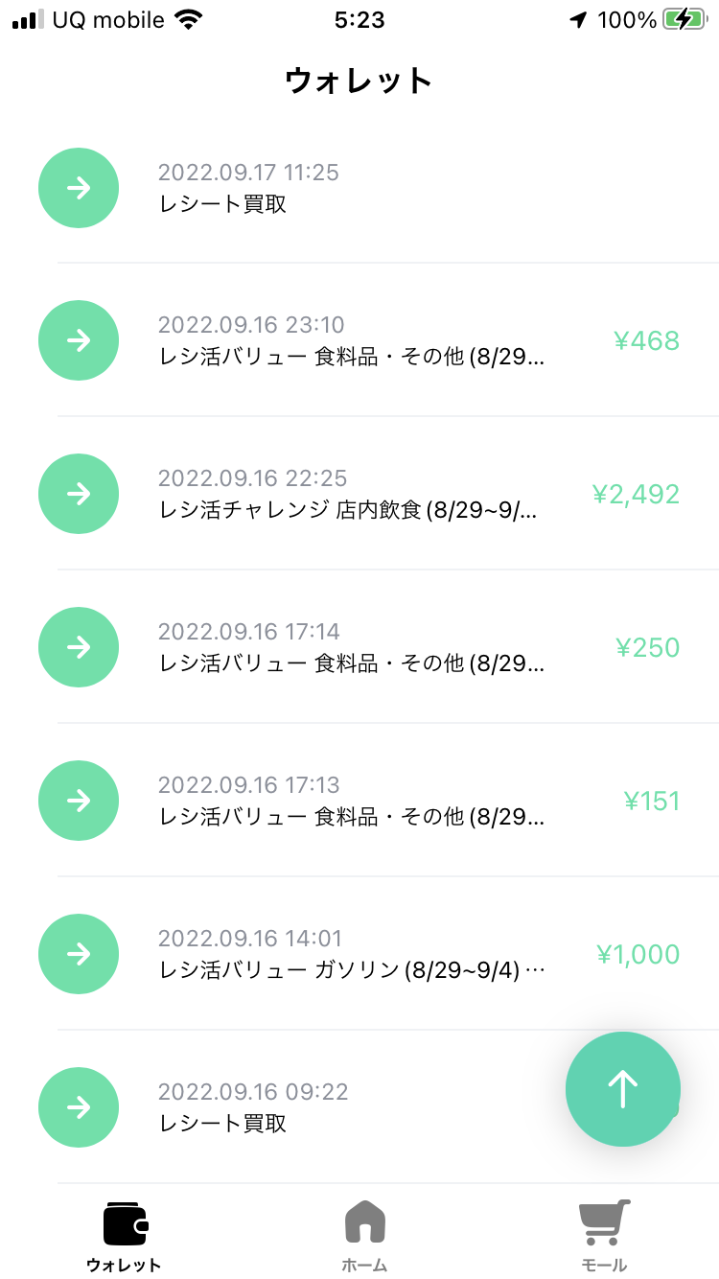The height and width of the screenshot is (1279, 719).
Task: Open レシ活チャレンジ 店内飲食 transaction
Action: [348, 510]
